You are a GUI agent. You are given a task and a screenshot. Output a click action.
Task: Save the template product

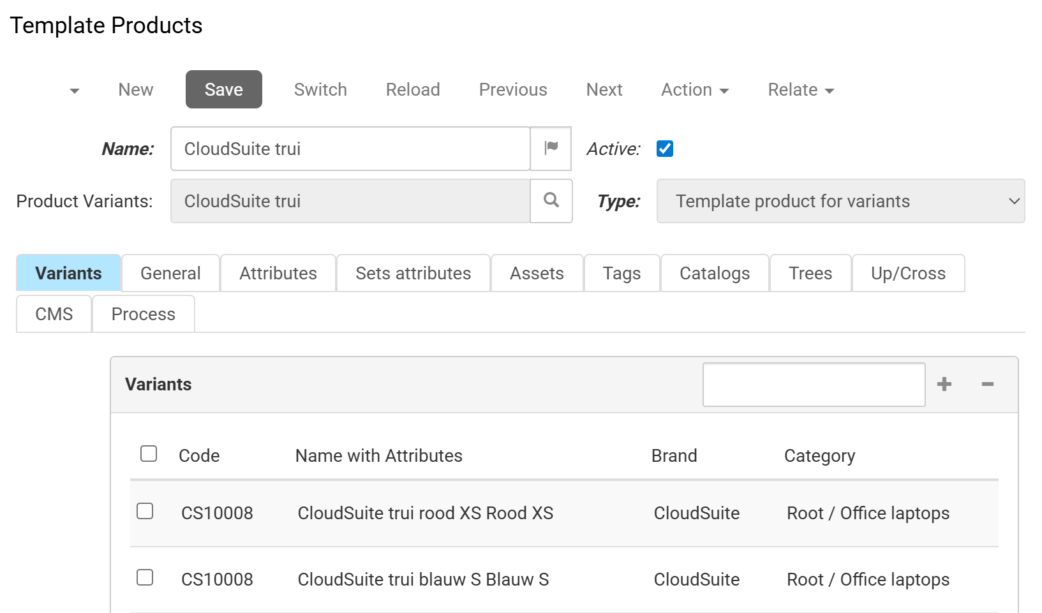click(224, 89)
